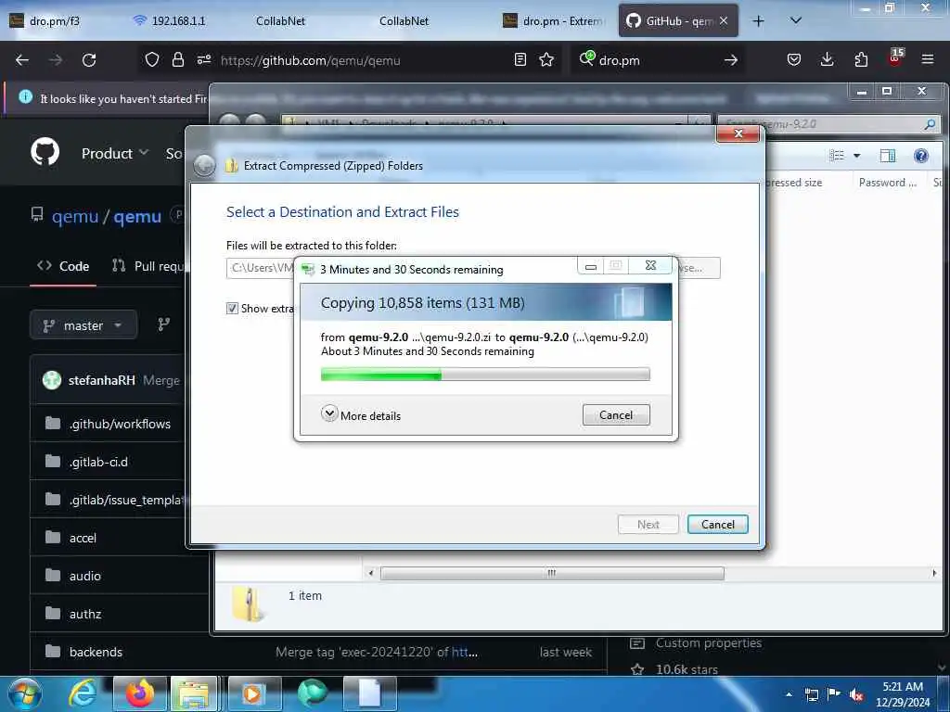Switch to Firefox in taskbar
Image resolution: width=950 pixels, height=712 pixels.
tap(140, 693)
